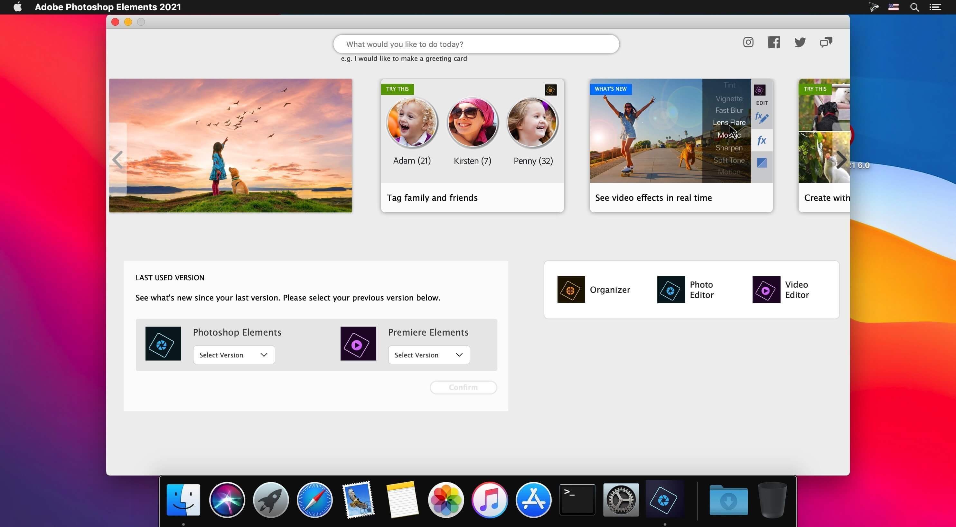Screen dimensions: 956x527
Task: Open the Photo Editor
Action: pyautogui.click(x=690, y=289)
